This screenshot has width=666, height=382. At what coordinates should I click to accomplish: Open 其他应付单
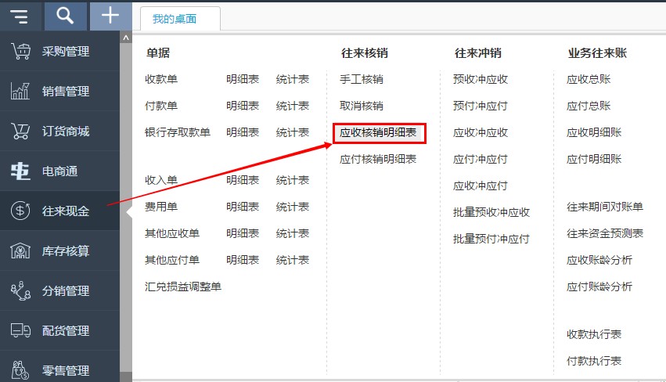172,260
